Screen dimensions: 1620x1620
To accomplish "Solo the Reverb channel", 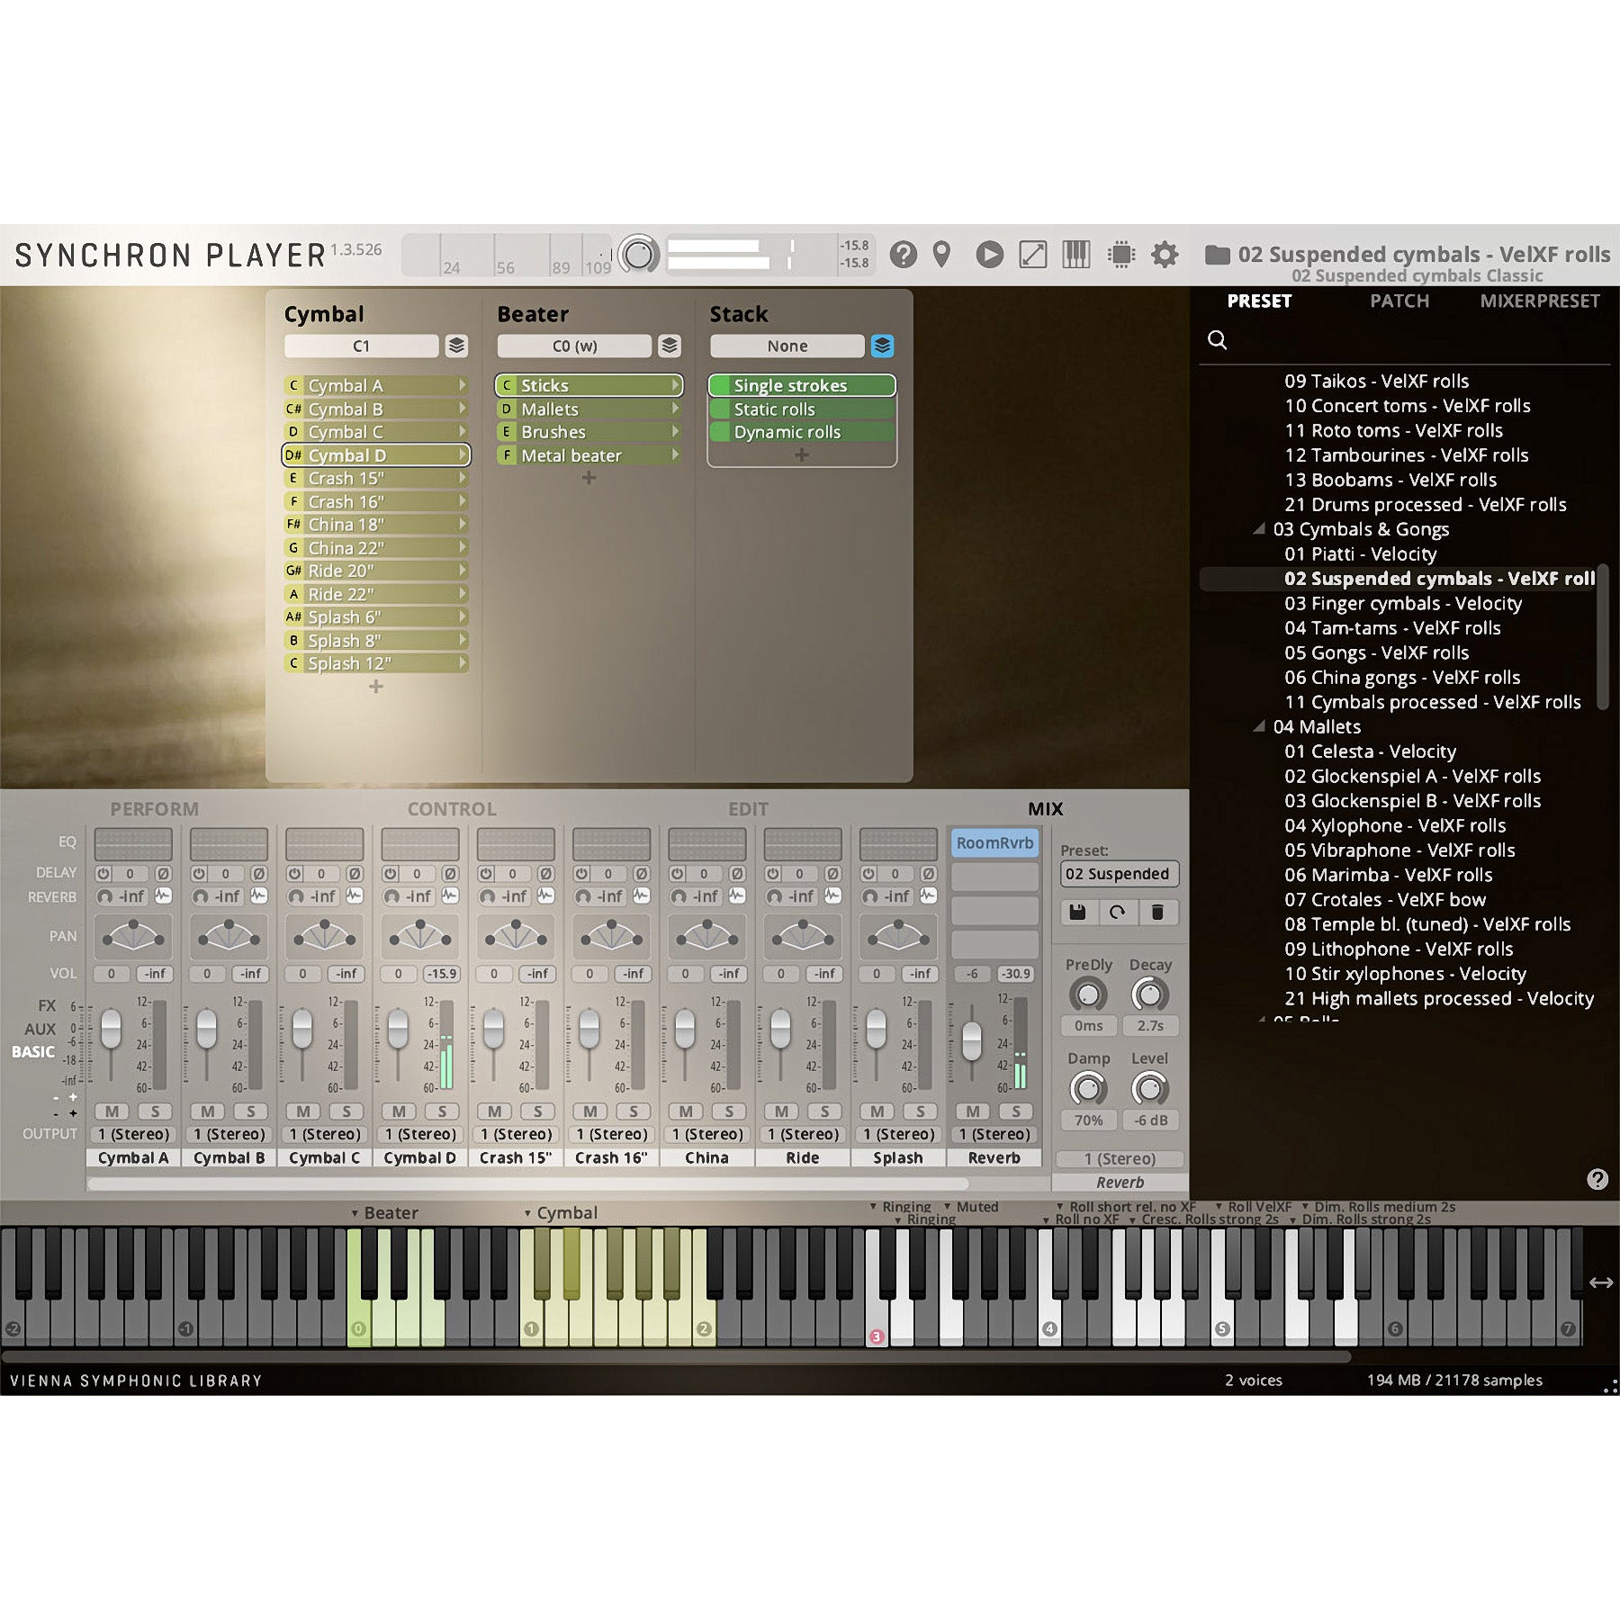I will (1016, 1111).
